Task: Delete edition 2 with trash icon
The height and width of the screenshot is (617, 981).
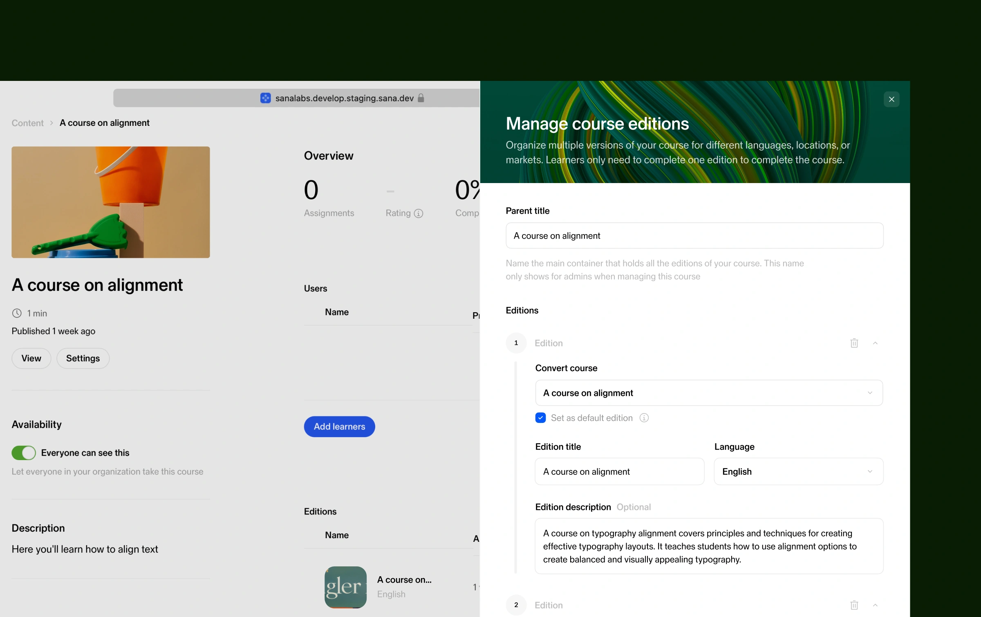Action: [854, 605]
